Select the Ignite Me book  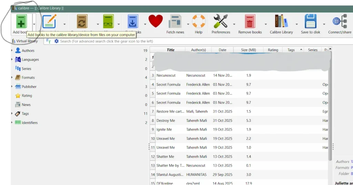(x=164, y=130)
